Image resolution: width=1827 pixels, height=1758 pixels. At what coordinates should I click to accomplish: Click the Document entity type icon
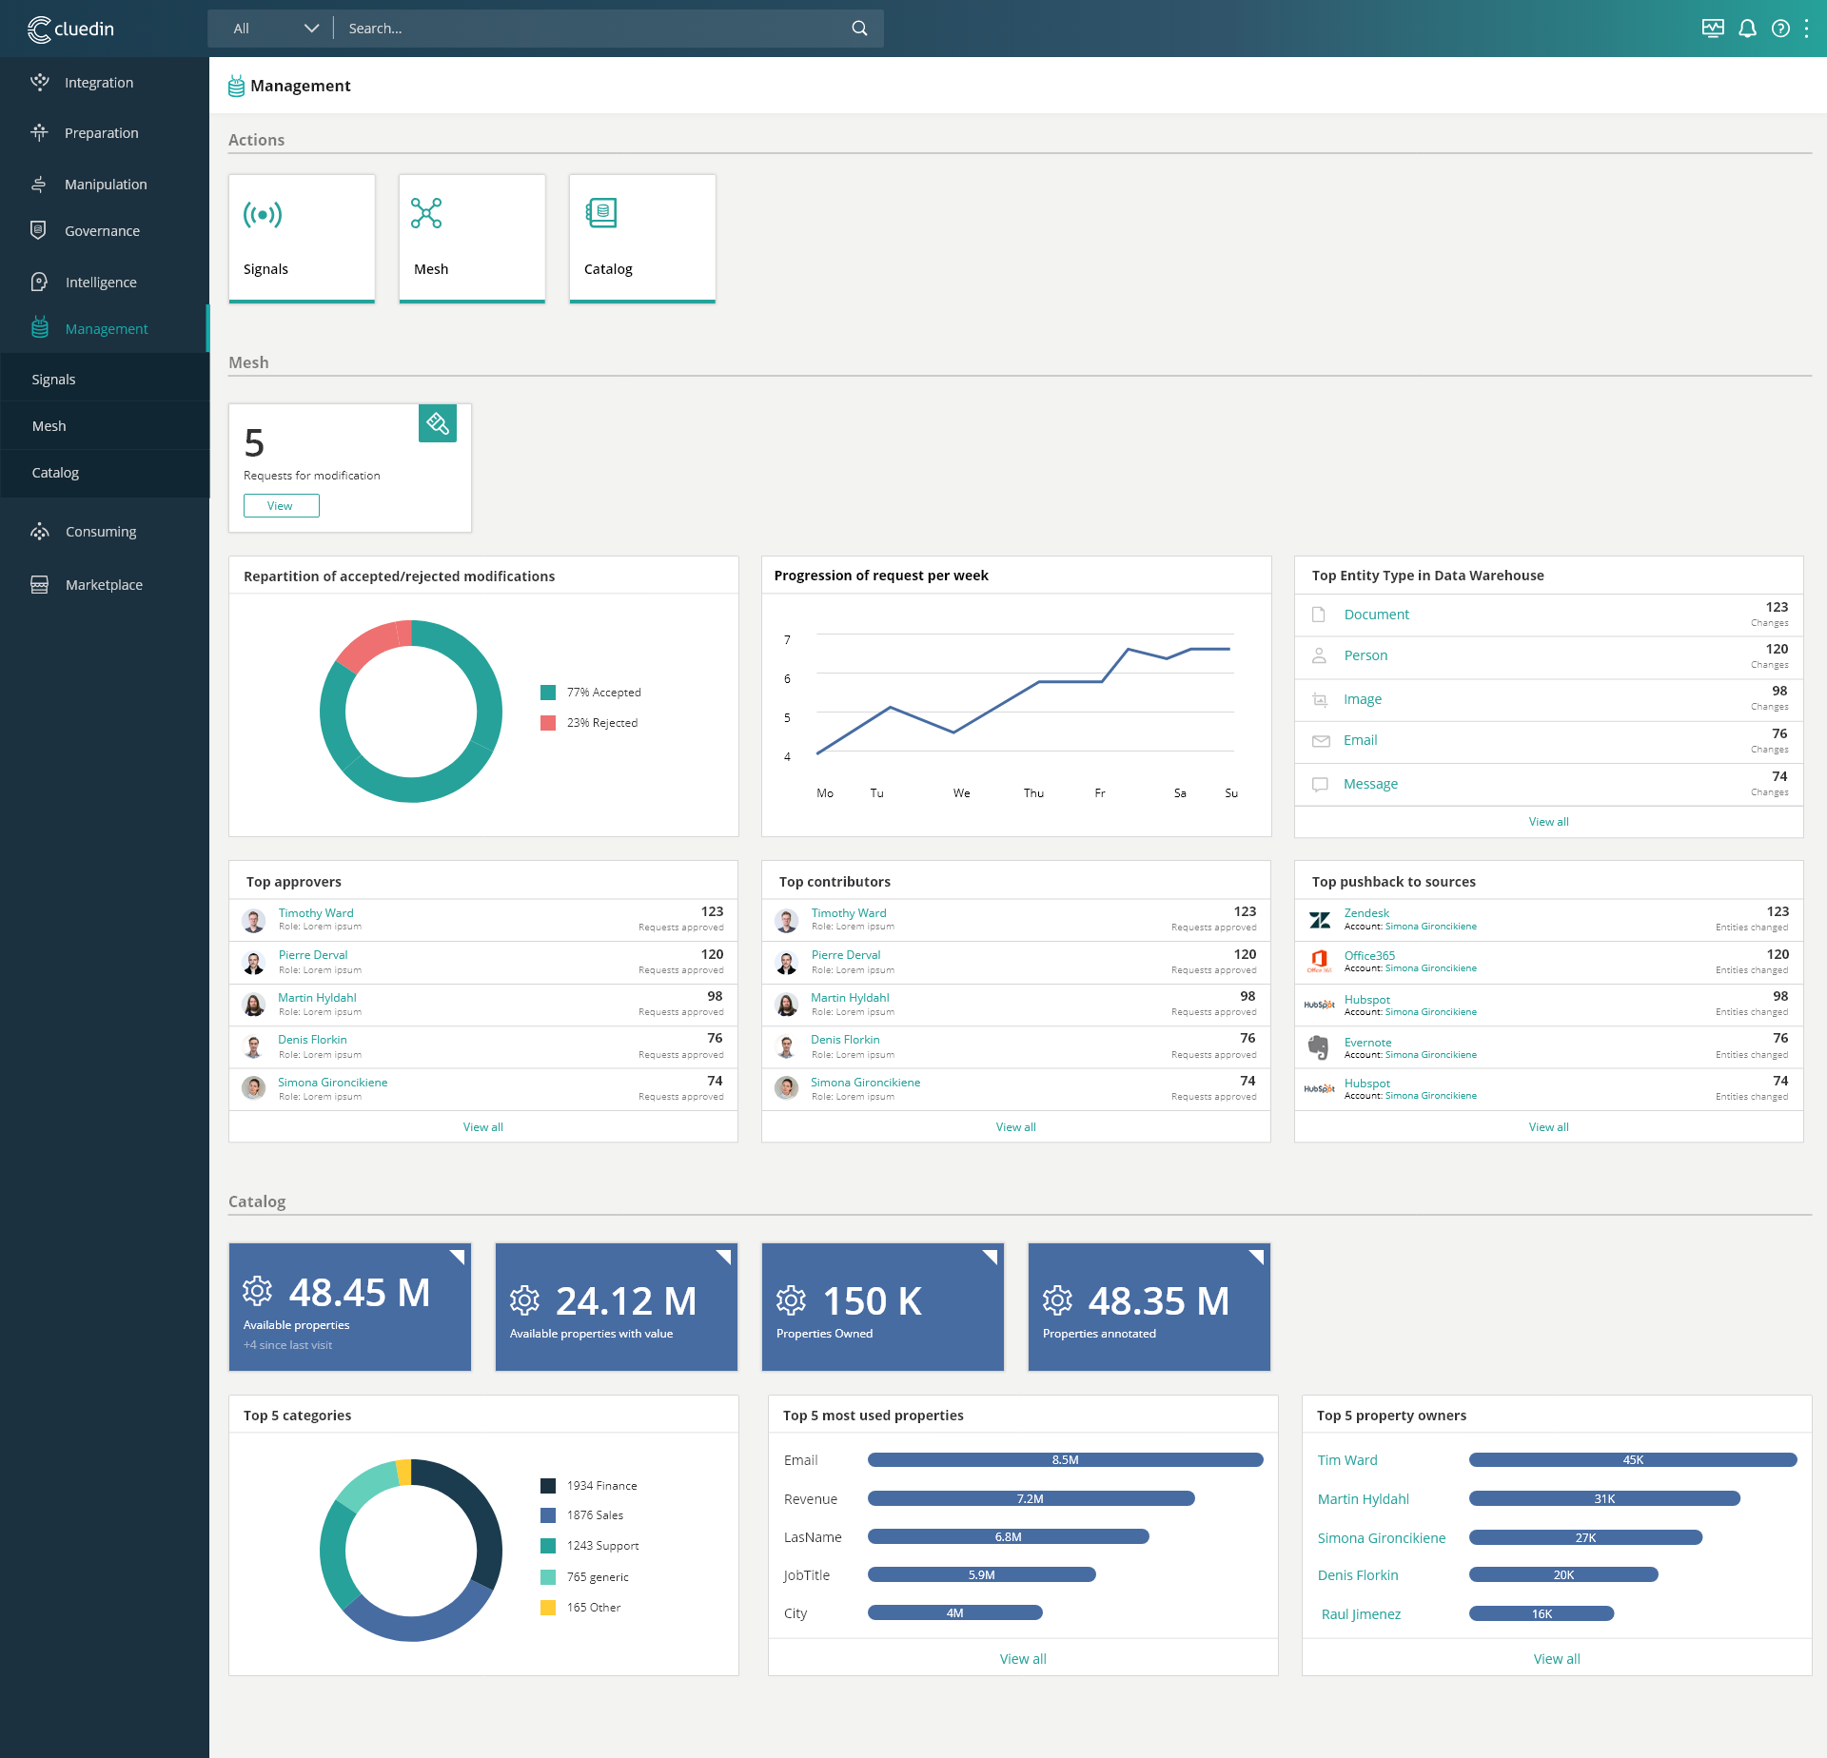1319,615
